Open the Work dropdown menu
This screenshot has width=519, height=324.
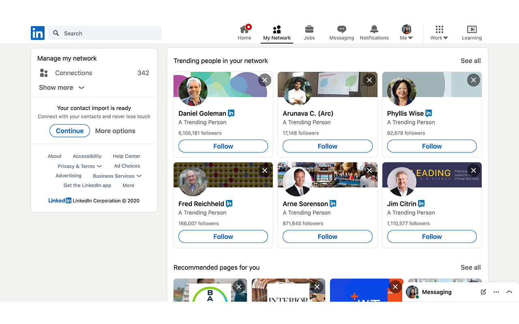tap(439, 32)
